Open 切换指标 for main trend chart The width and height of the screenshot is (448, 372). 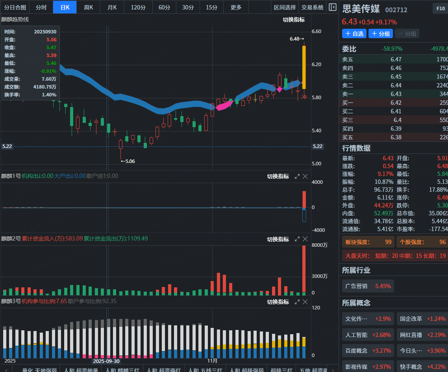click(293, 20)
